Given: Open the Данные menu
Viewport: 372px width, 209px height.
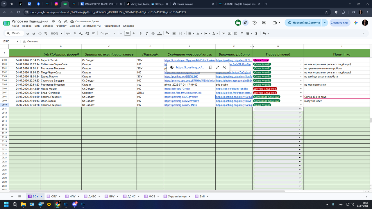Looking at the screenshot, I should pyautogui.click(x=75, y=26).
